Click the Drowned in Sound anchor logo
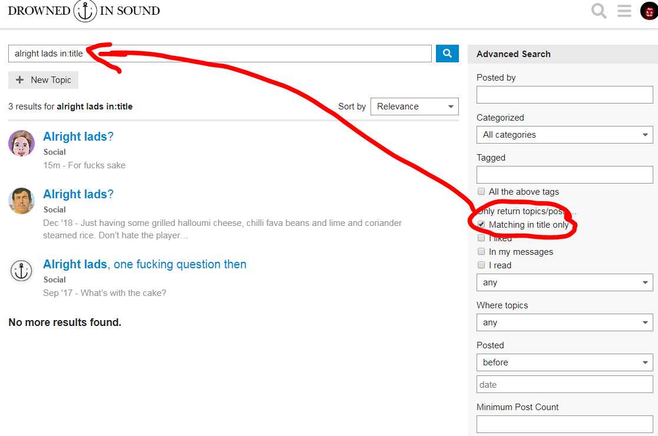Screen dimensions: 658x436 85,11
